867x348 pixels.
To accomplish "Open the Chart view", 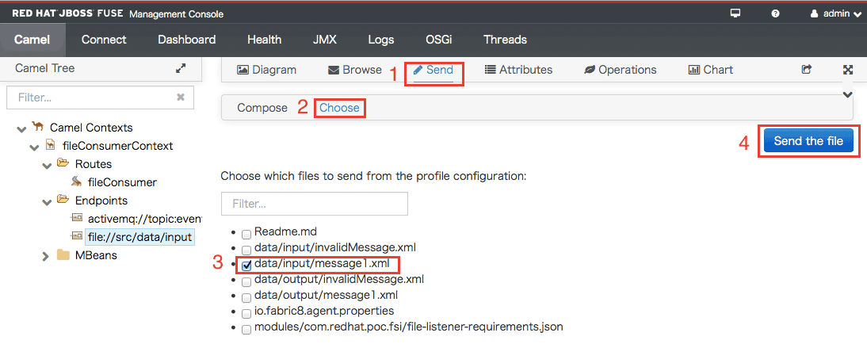I will [711, 70].
